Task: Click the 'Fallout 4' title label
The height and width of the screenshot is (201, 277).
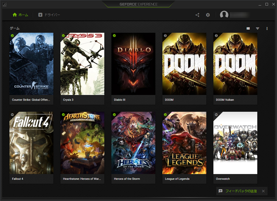Action: [x=18, y=179]
